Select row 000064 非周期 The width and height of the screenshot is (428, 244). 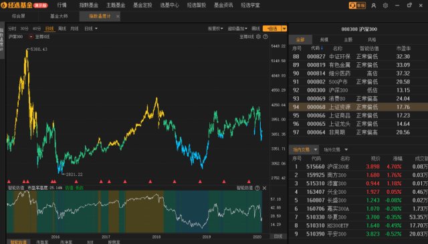[358, 132]
